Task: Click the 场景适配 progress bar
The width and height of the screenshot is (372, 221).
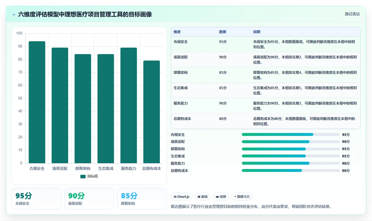Action: (x=291, y=142)
